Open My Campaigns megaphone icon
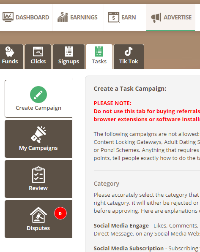The height and width of the screenshot is (252, 200). (x=38, y=135)
